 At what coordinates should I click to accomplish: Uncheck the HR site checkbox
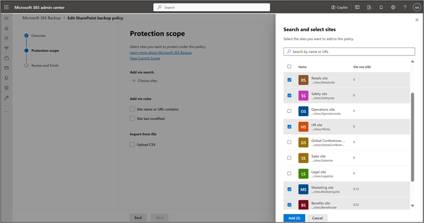[x=289, y=127]
